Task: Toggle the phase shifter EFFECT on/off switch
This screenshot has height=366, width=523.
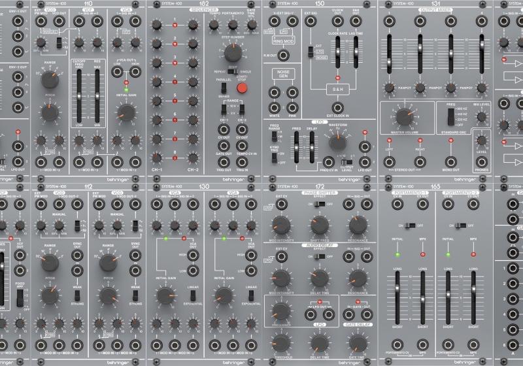Action: (320, 204)
